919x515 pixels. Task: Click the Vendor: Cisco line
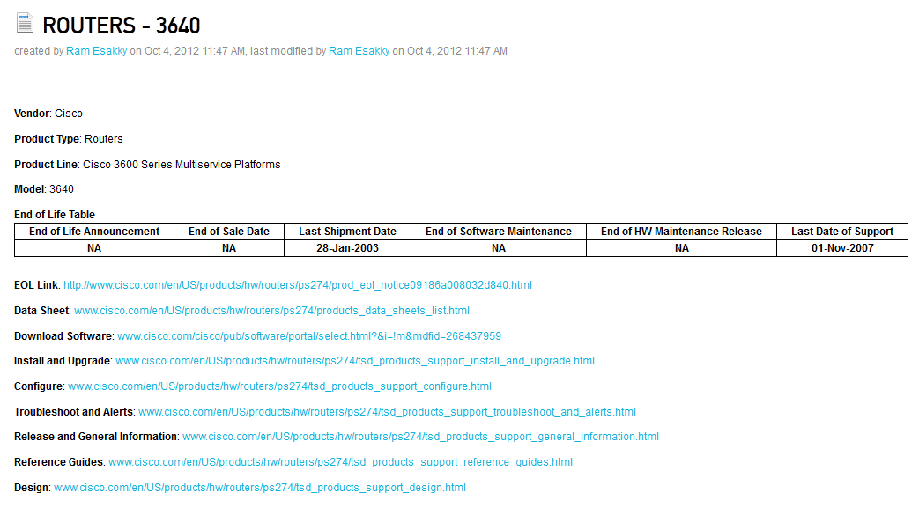48,114
